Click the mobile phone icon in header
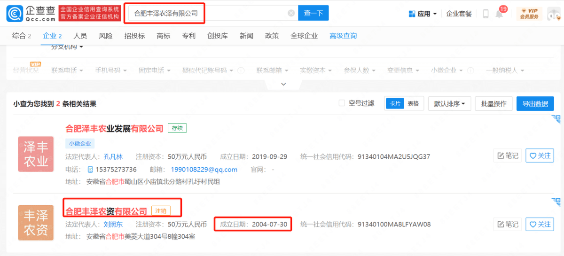 (486, 14)
